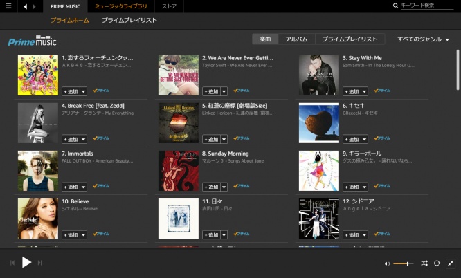The width and height of the screenshot is (461, 278).
Task: Open the ミュージックライブラリ tab
Action: (121, 6)
